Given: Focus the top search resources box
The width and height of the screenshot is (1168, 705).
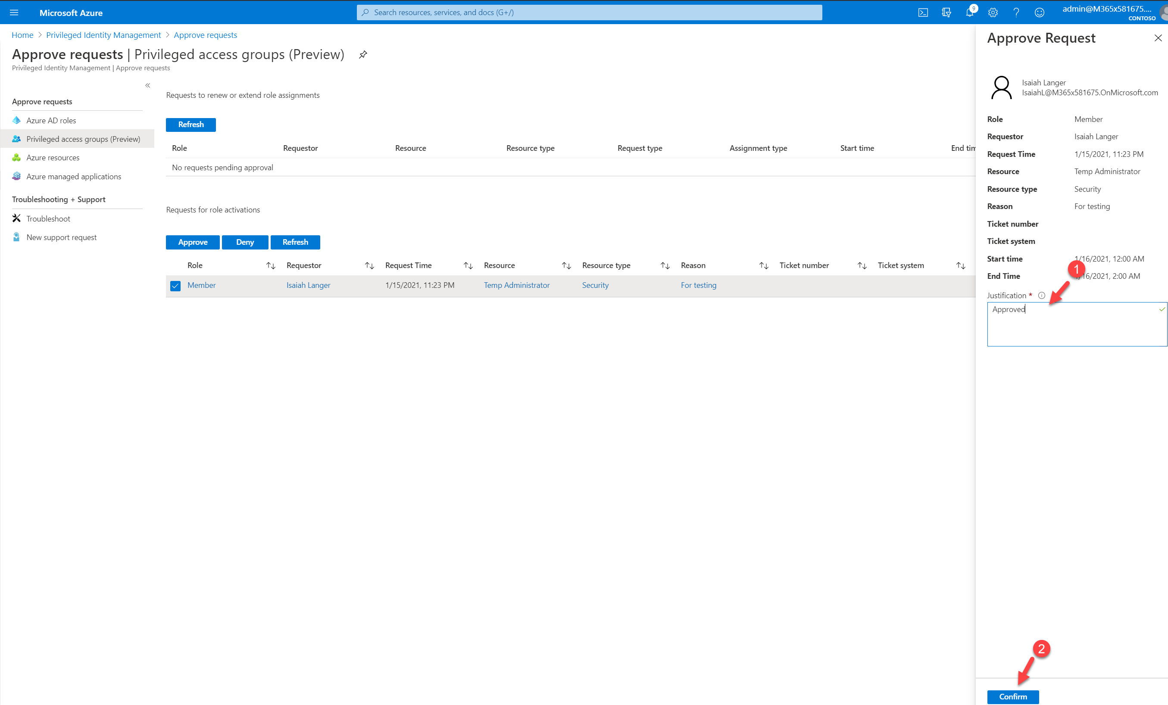Looking at the screenshot, I should pos(589,12).
